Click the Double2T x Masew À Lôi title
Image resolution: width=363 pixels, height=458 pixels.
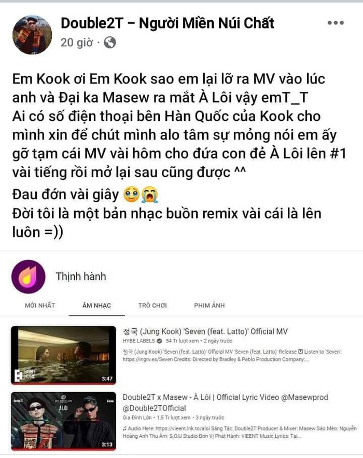click(x=225, y=403)
